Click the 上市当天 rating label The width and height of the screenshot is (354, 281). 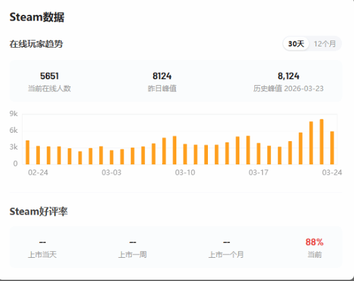coord(42,255)
